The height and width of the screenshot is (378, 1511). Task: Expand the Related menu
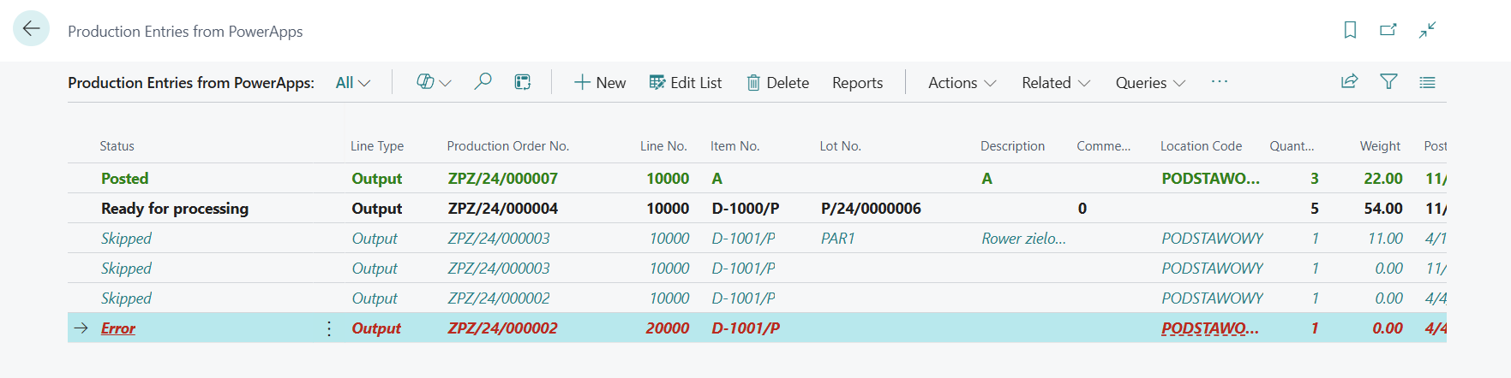[x=1055, y=83]
